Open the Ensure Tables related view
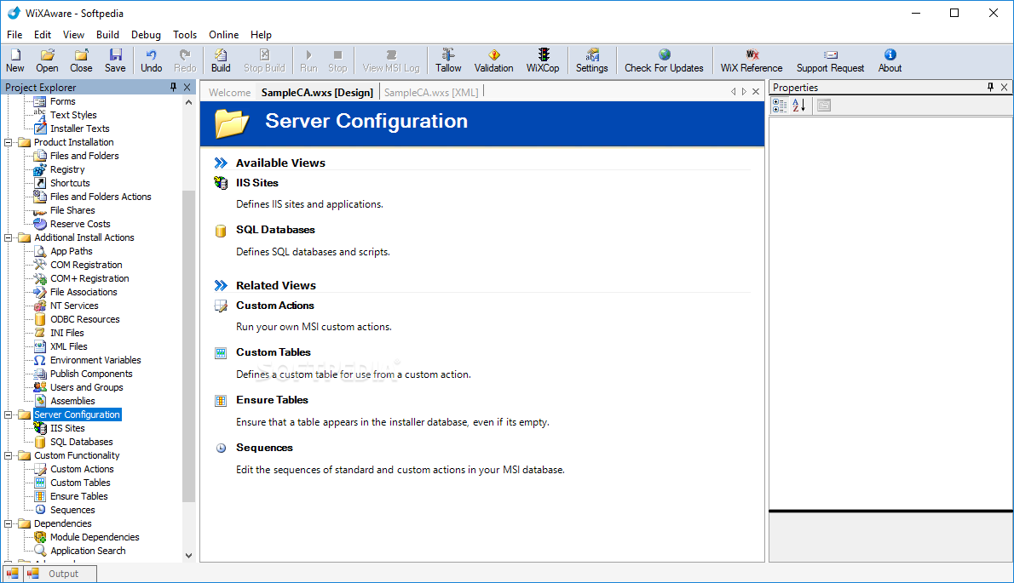 tap(273, 400)
